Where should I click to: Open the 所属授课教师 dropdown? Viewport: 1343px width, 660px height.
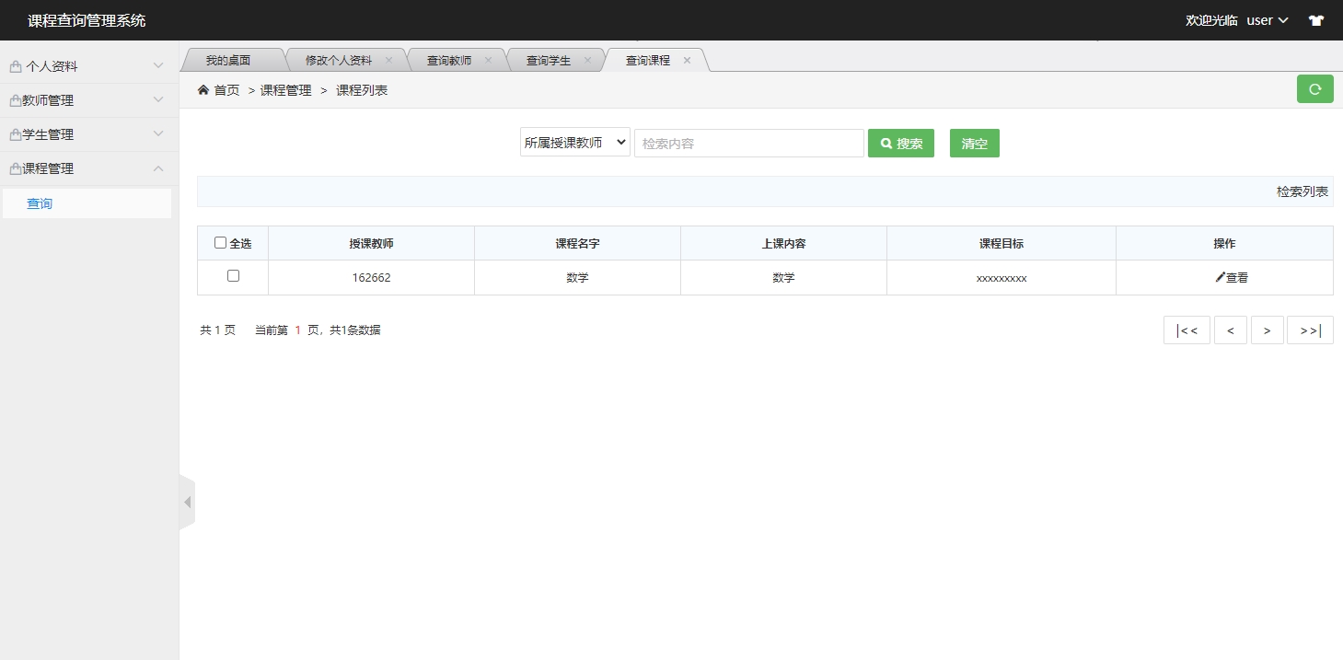coord(573,143)
